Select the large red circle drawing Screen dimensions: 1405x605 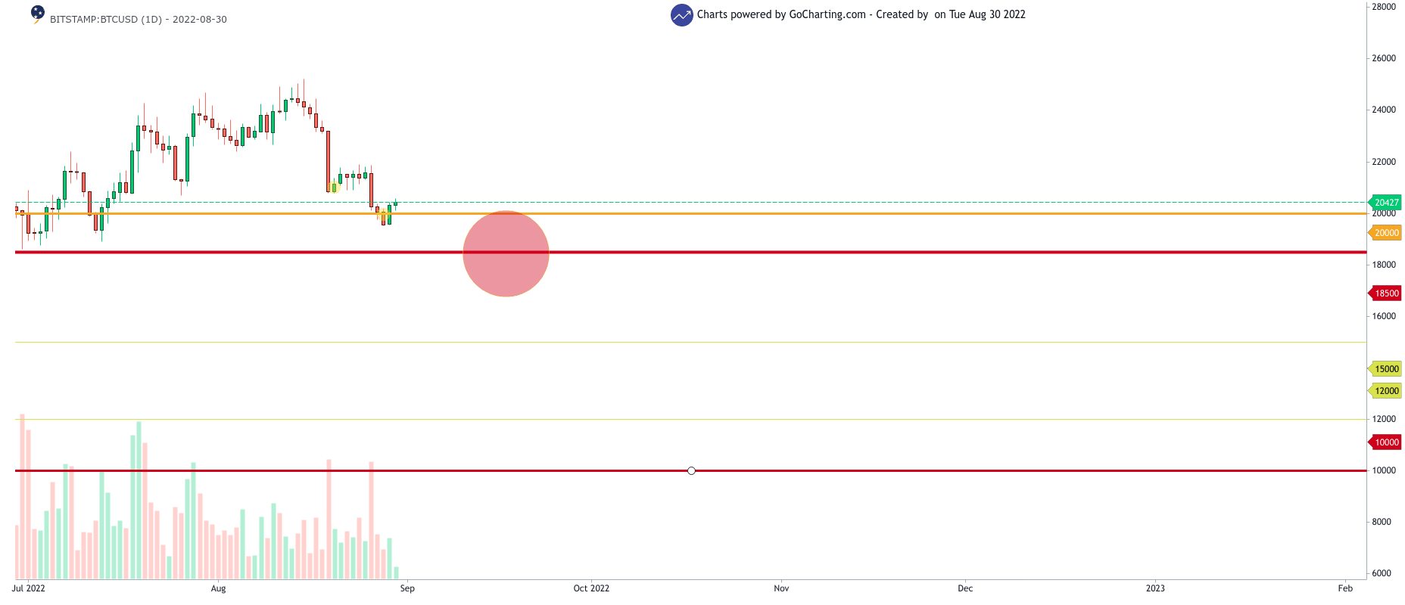(x=506, y=253)
